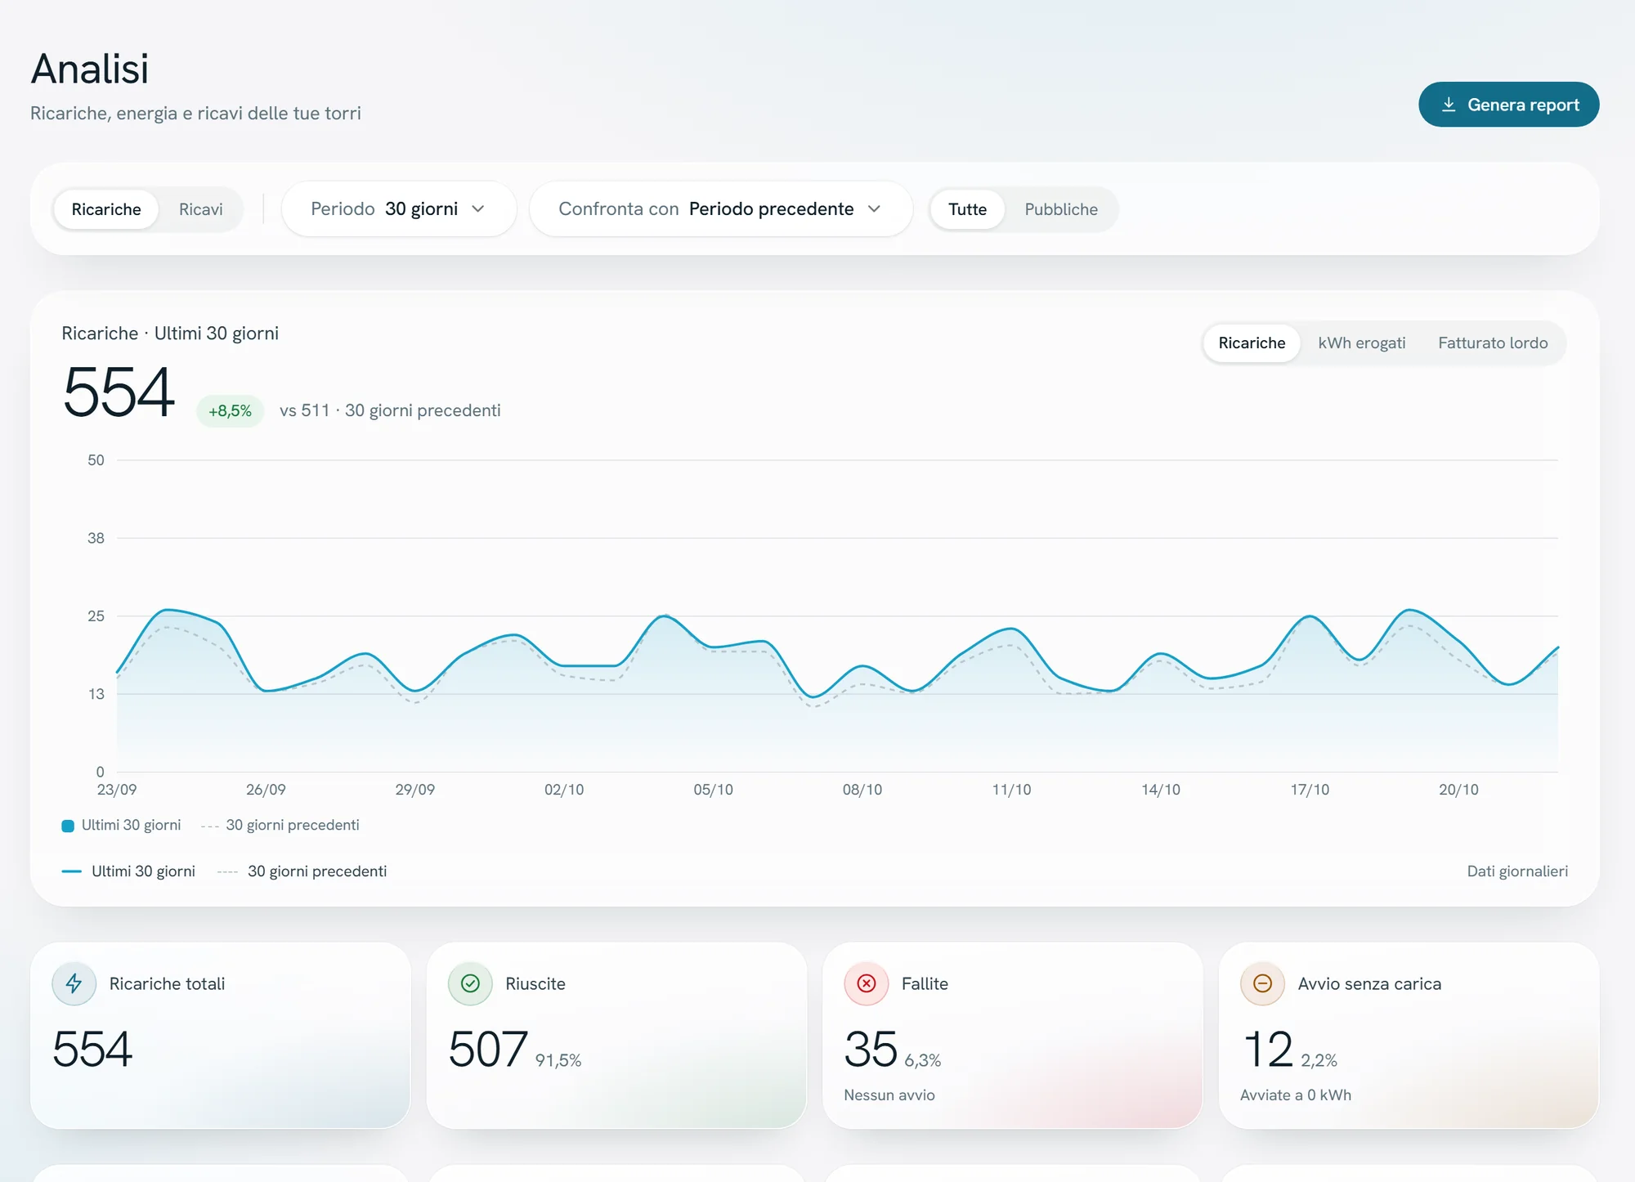1635x1182 pixels.
Task: Click the chevron next to Periodo precedente
Action: pyautogui.click(x=874, y=209)
